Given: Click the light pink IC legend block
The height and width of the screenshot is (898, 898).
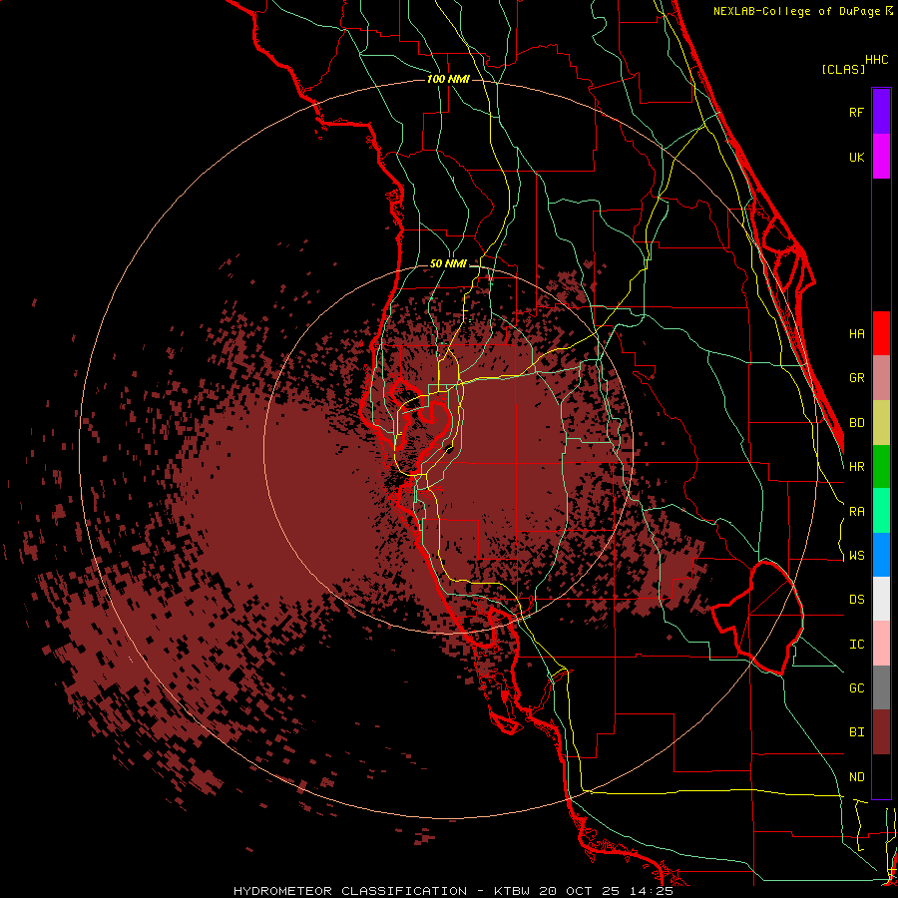Looking at the screenshot, I should [881, 644].
